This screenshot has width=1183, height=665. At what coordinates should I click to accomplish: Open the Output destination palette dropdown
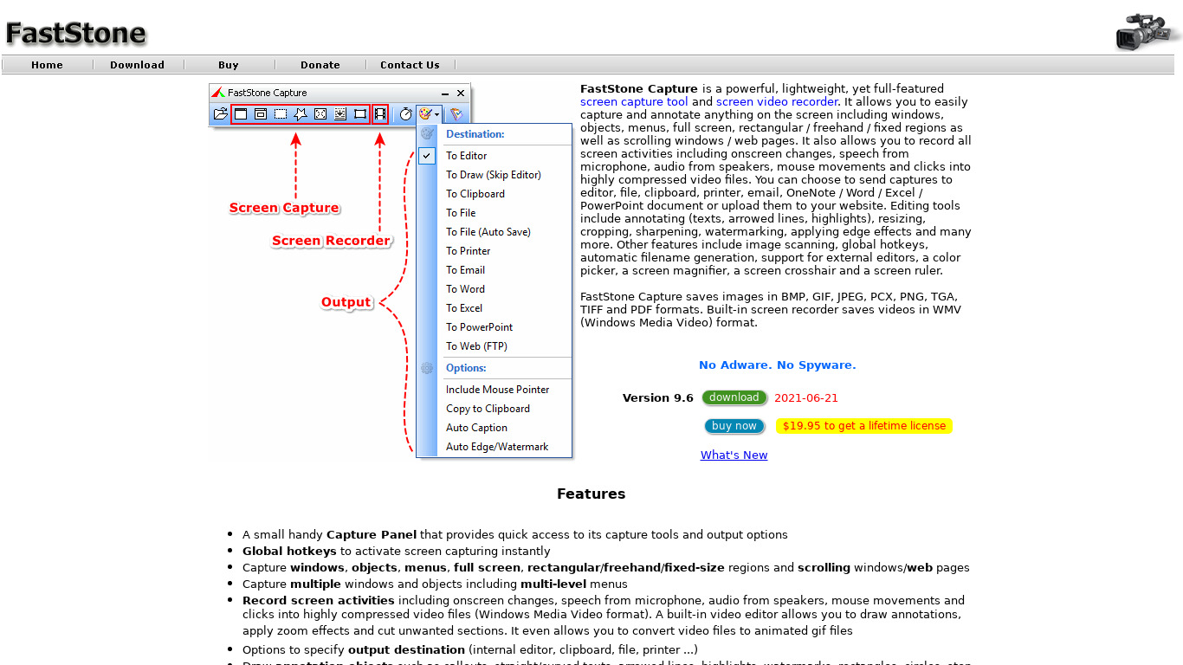429,113
